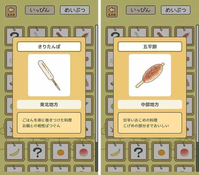
Task: Click the left screen's vertical scrollbar
Action: 97,98
